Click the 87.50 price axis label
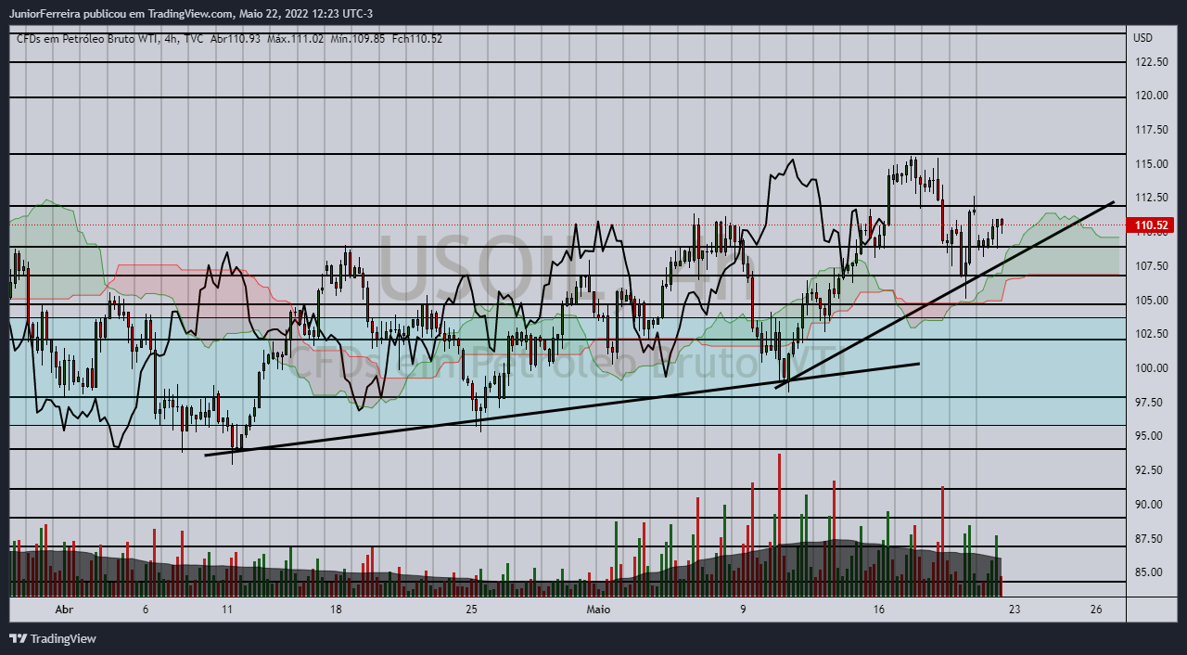The image size is (1187, 655). click(x=1151, y=539)
